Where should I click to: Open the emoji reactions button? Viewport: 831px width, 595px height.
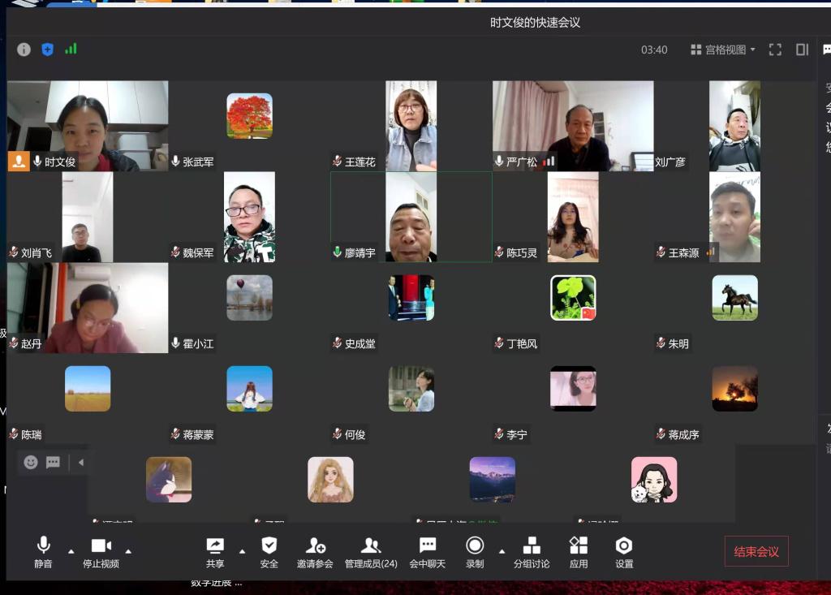31,463
